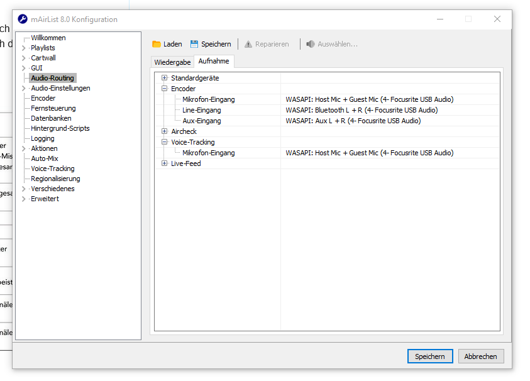Viewport: 530px width, 381px height.
Task: Click the Speichern floppy disk icon
Action: pos(194,44)
